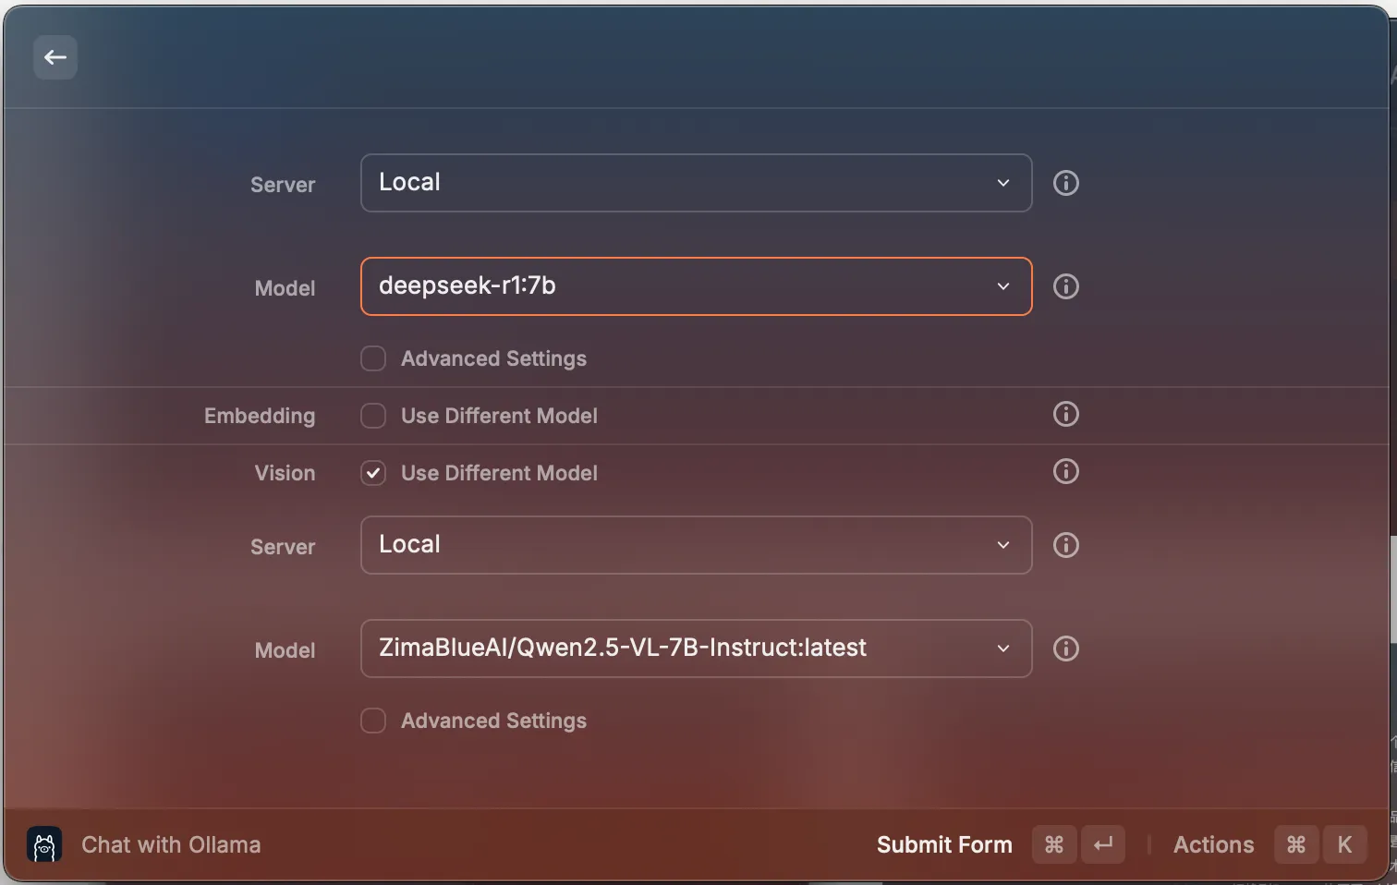Show info for the Embedding row

(x=1065, y=414)
